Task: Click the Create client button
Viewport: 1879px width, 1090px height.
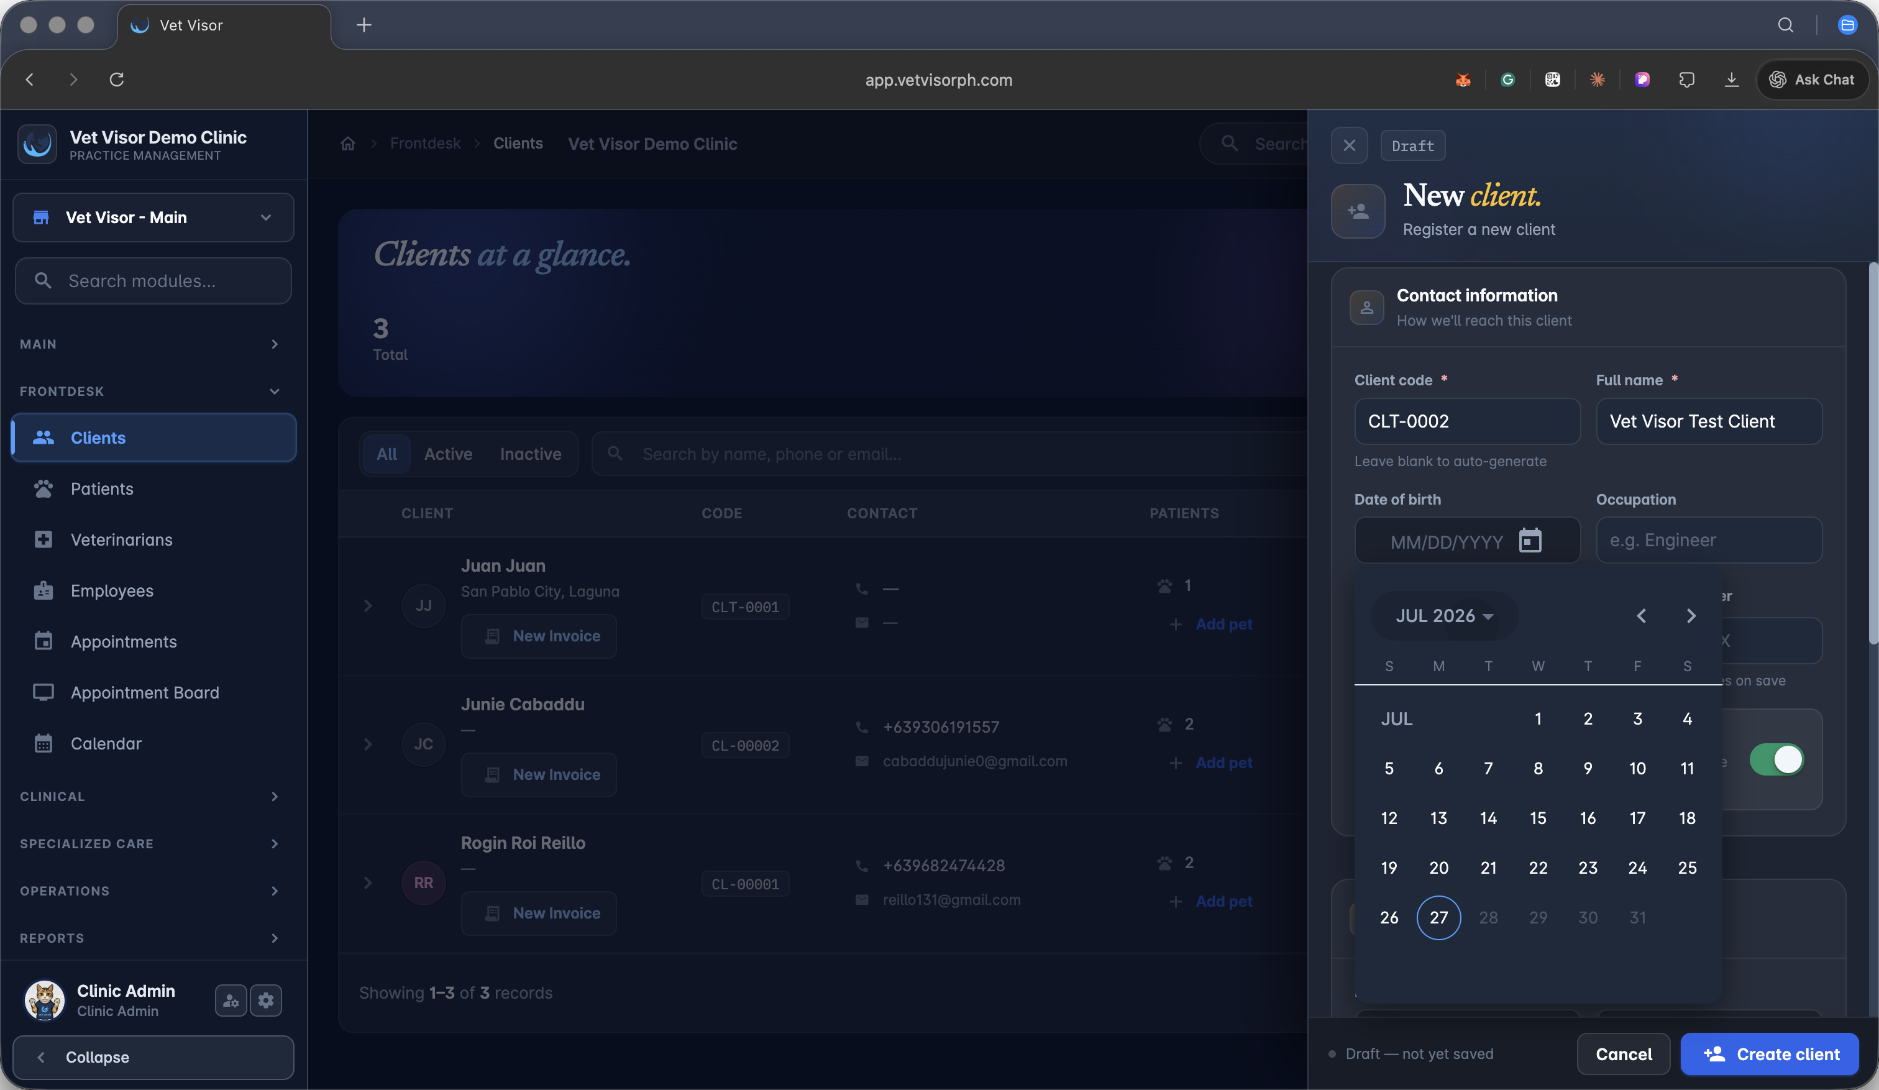Action: [1770, 1054]
